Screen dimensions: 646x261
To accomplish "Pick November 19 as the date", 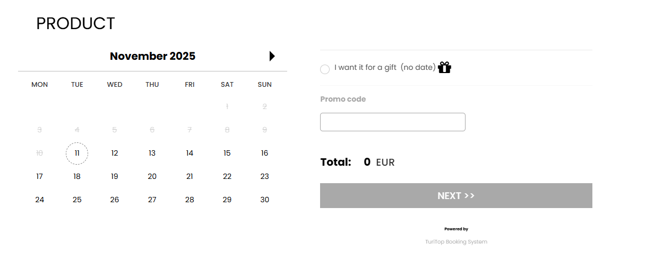I will click(115, 177).
